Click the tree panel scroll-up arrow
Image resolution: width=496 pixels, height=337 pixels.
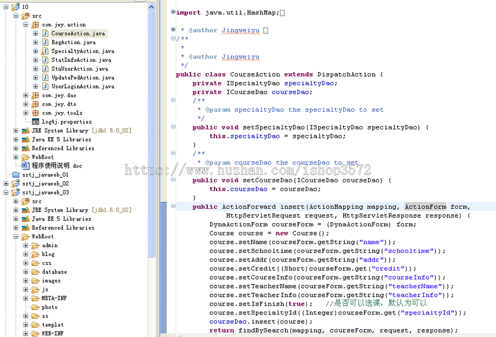(x=152, y=7)
